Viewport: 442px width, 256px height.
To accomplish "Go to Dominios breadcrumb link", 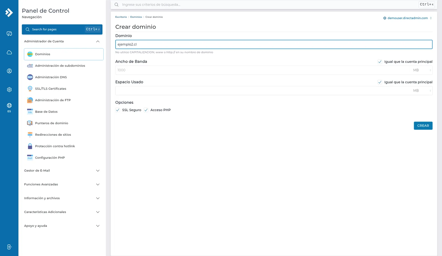I will (136, 17).
